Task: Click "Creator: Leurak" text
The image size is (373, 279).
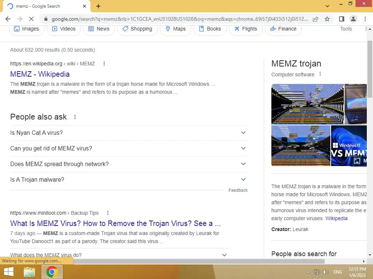Action: (290, 230)
